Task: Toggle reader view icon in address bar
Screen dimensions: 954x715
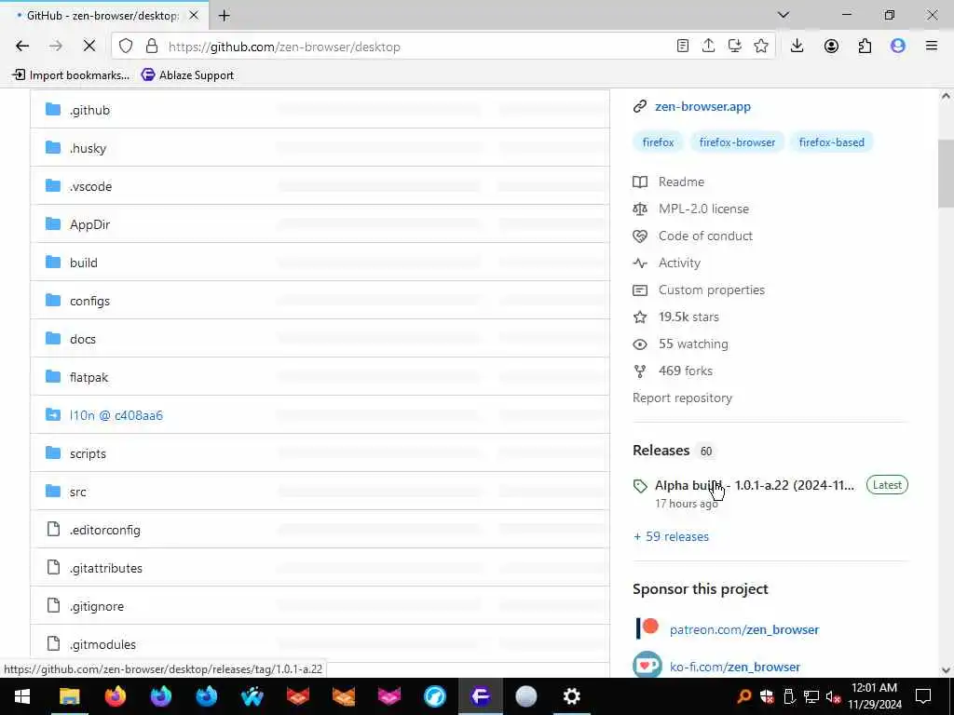Action: coord(683,47)
